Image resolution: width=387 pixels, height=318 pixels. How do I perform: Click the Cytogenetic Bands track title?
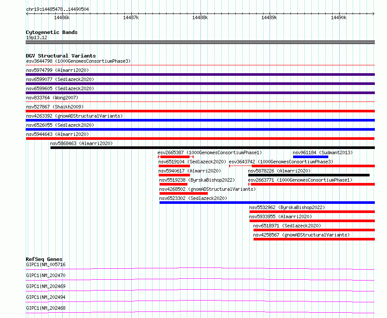pos(52,32)
